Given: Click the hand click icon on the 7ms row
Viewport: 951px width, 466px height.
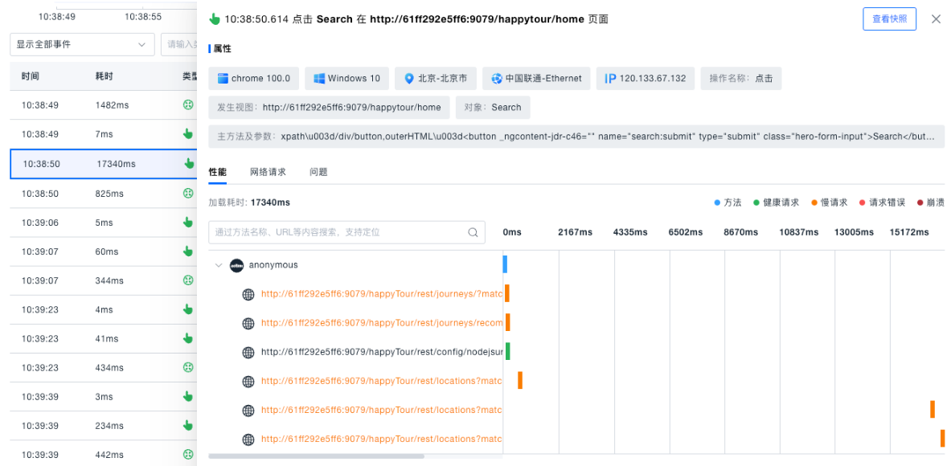Looking at the screenshot, I should [x=187, y=134].
